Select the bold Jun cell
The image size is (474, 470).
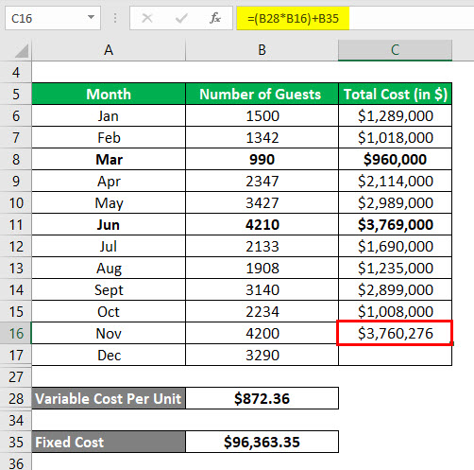pyautogui.click(x=109, y=224)
